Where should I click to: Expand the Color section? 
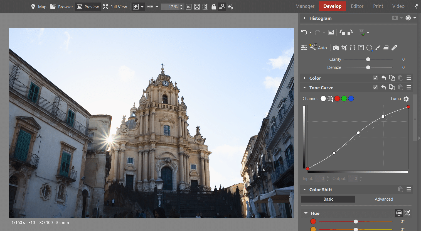[x=305, y=78]
